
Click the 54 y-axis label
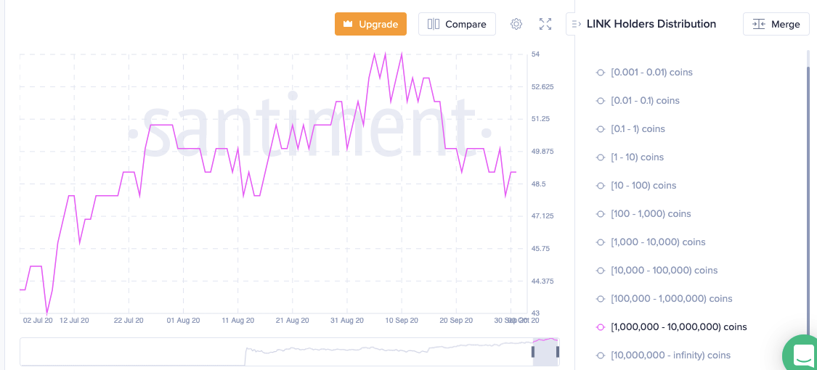[x=535, y=54]
